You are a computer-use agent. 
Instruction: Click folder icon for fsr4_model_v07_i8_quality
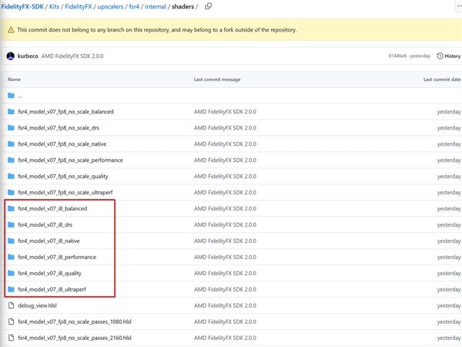(x=11, y=273)
